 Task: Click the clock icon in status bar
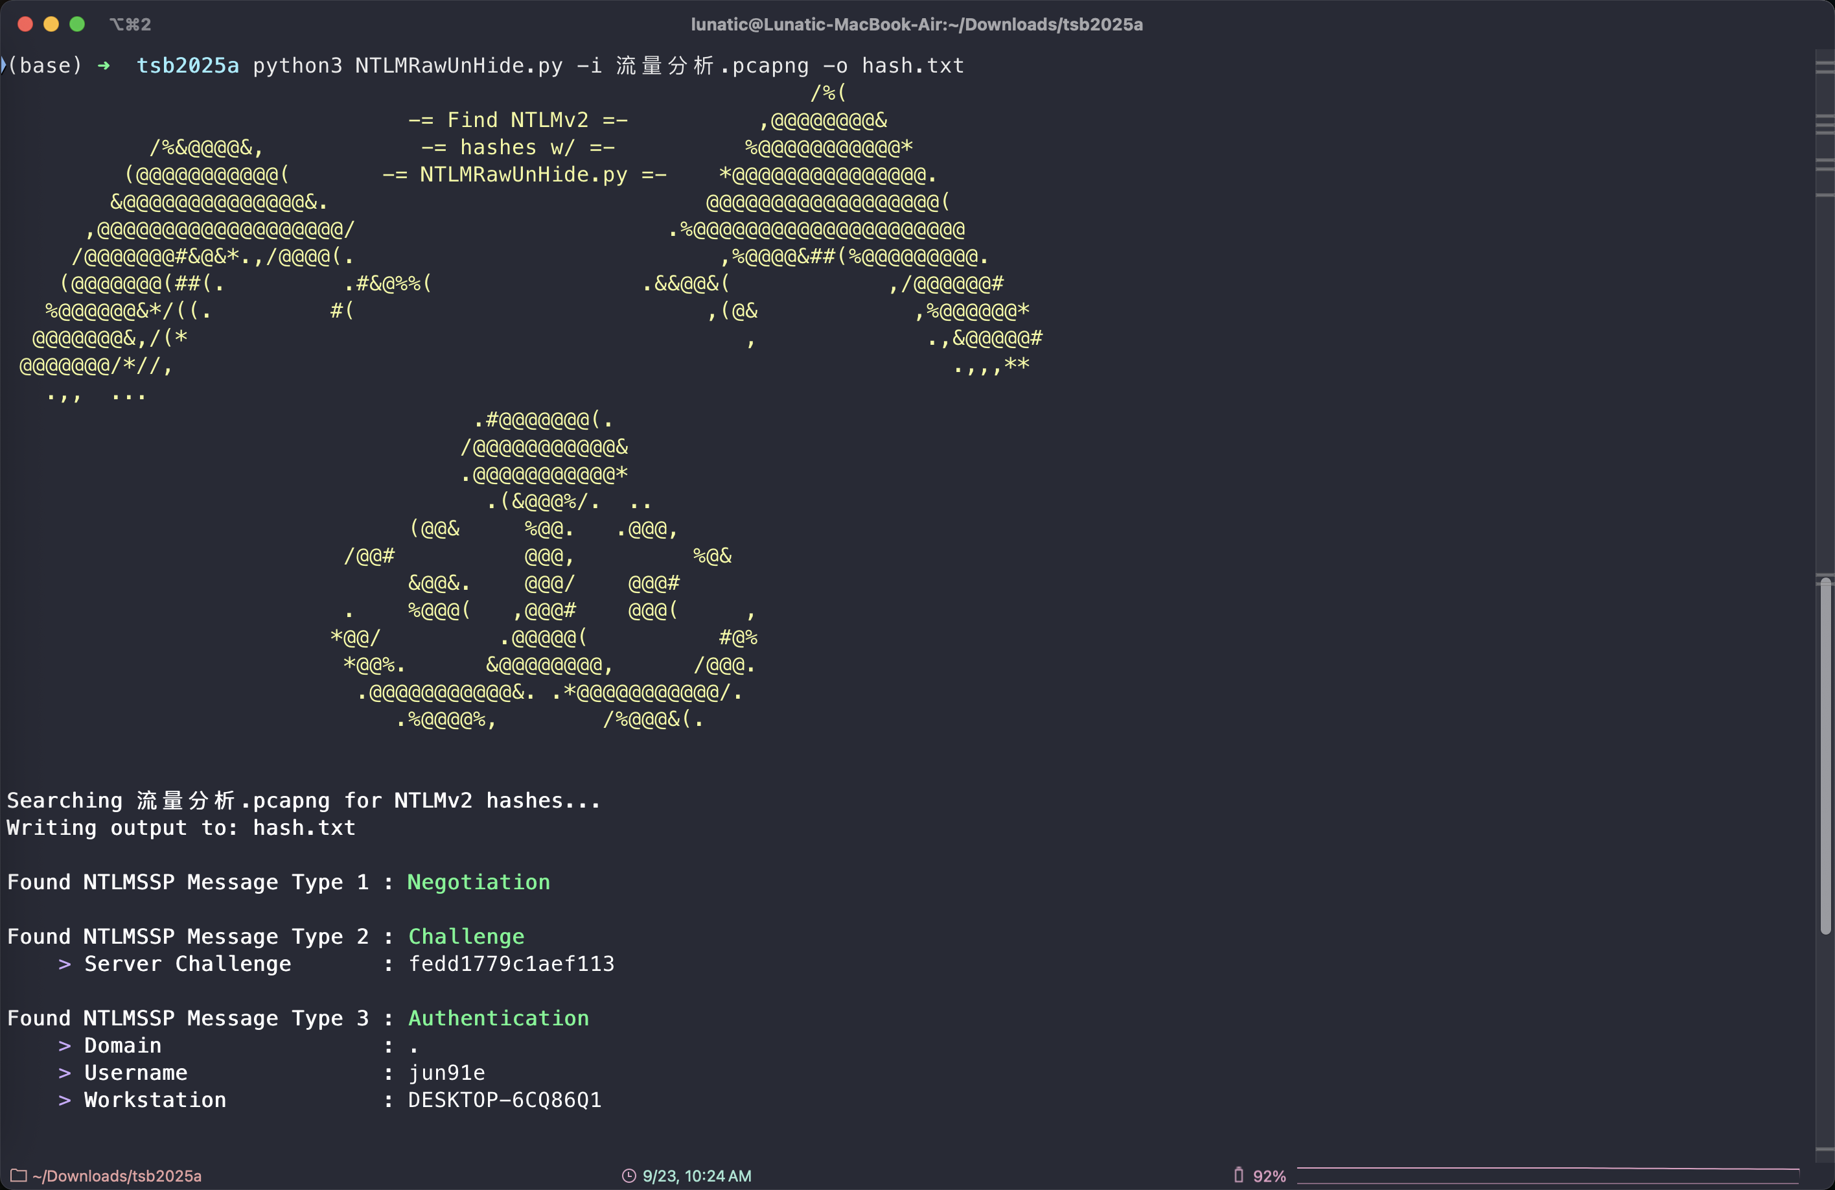[629, 1175]
